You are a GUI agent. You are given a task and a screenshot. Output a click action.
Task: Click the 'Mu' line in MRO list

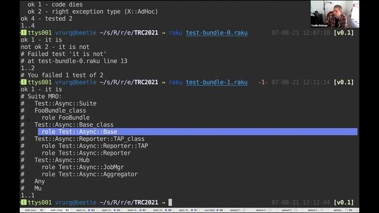click(38, 188)
